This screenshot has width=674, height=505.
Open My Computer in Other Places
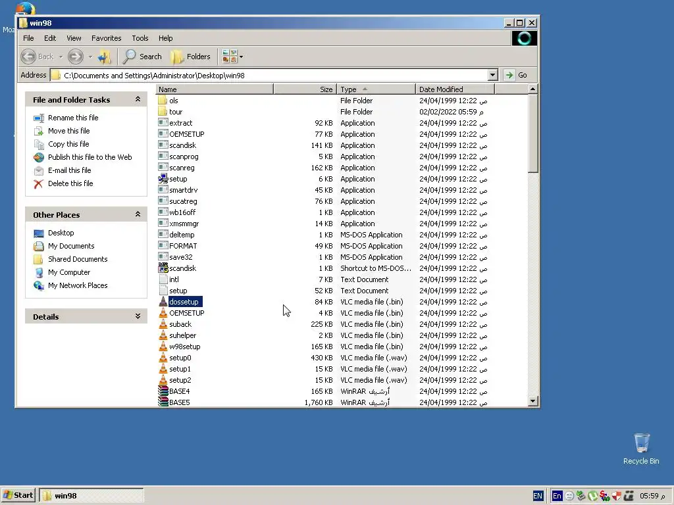(68, 272)
